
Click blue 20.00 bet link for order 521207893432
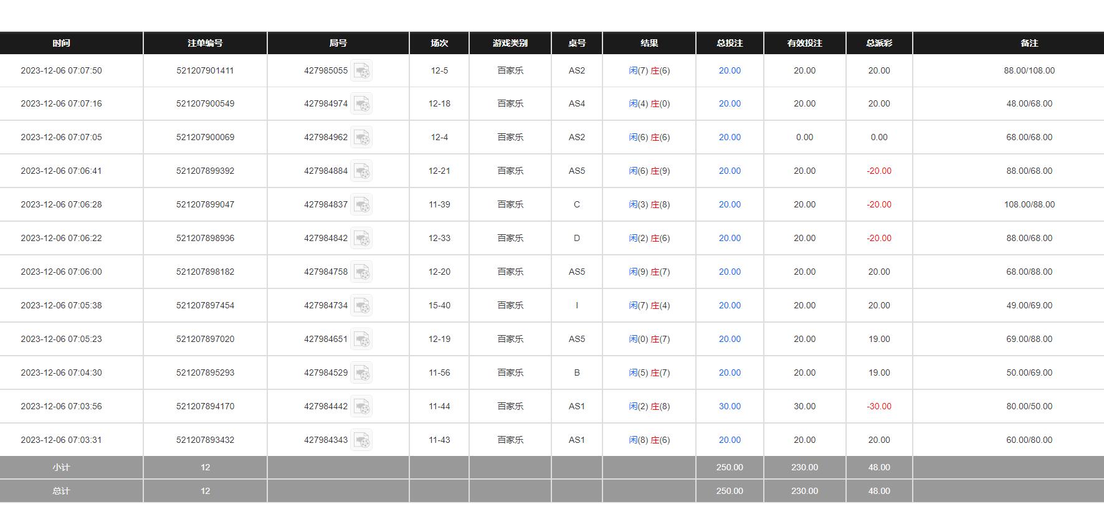coord(730,440)
